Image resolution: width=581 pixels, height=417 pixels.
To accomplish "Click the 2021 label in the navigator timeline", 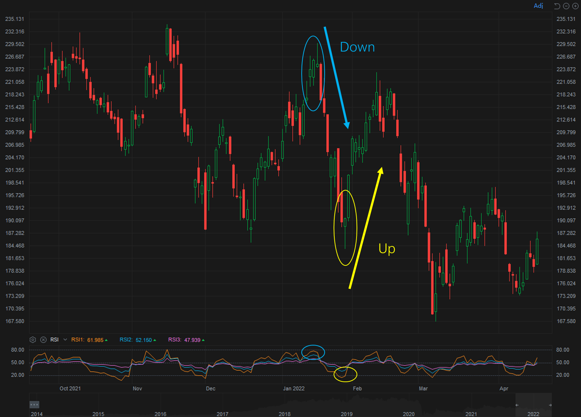I will coord(471,414).
